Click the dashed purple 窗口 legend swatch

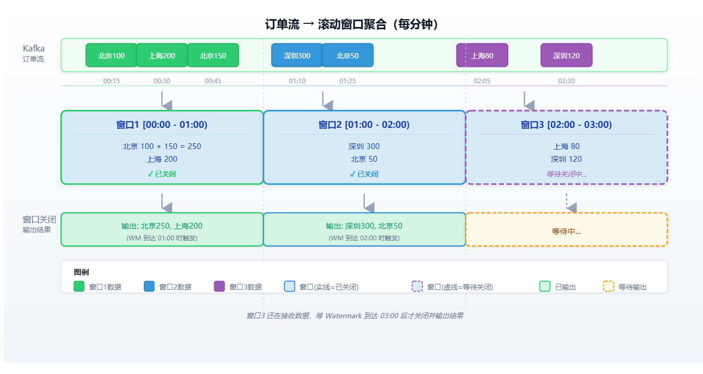[418, 286]
